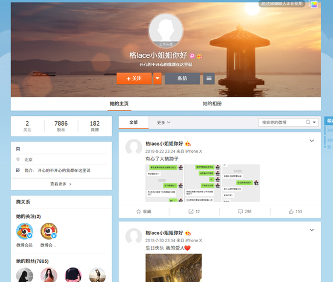333x282 pixels.
Task: Click the crown icon in the 2018-7-30 post header
Action: tap(188, 233)
